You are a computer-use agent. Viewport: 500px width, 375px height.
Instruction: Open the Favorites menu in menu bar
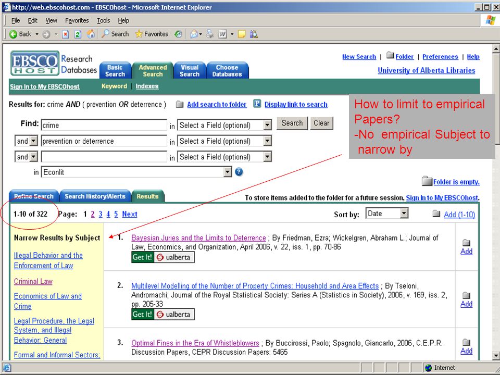77,21
